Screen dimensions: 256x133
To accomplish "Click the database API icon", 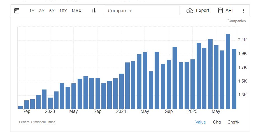I will [x=220, y=11].
